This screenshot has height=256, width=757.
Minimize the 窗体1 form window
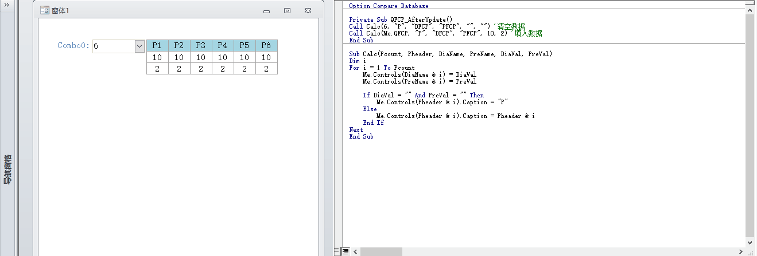[266, 11]
